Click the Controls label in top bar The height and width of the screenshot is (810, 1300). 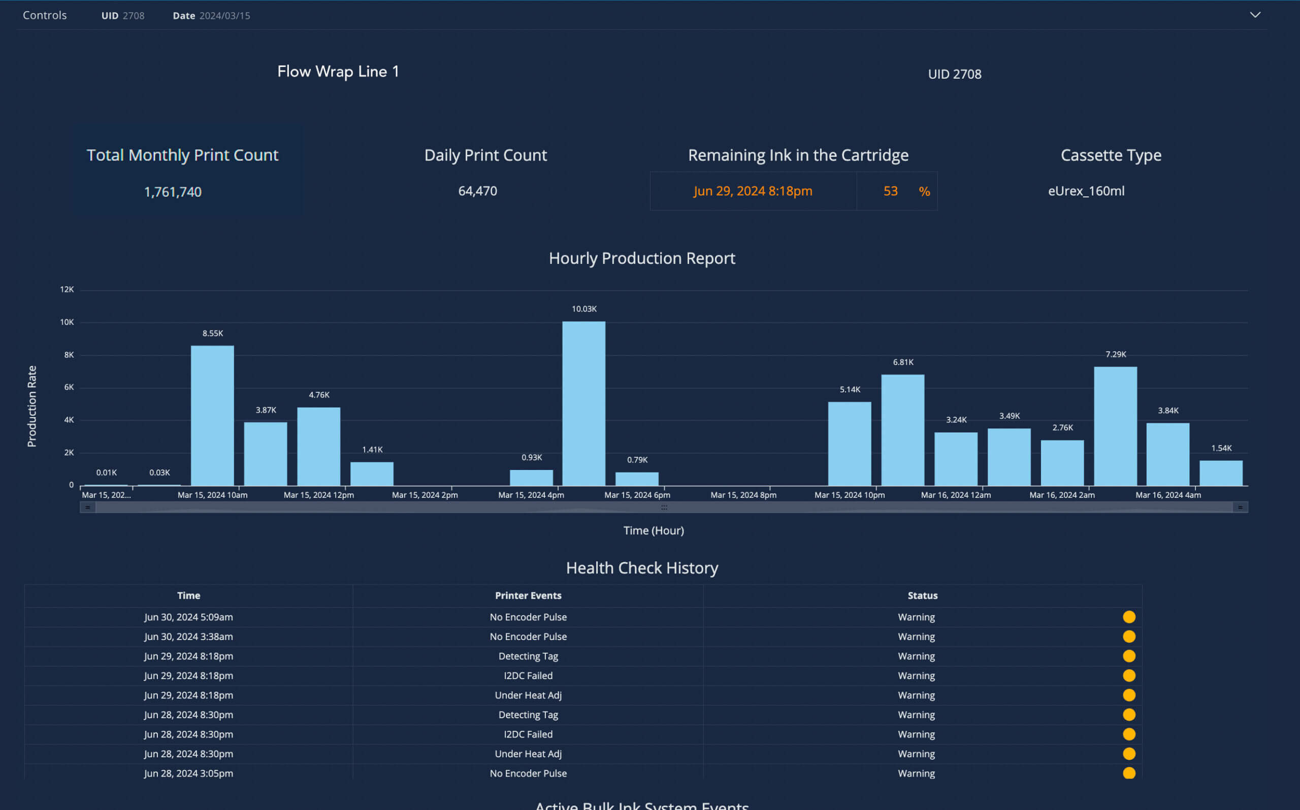click(x=45, y=15)
